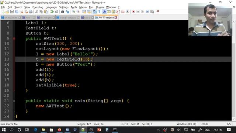The width and height of the screenshot is (236, 133).
Task: Open the Edit menu
Action: click(x=10, y=7)
